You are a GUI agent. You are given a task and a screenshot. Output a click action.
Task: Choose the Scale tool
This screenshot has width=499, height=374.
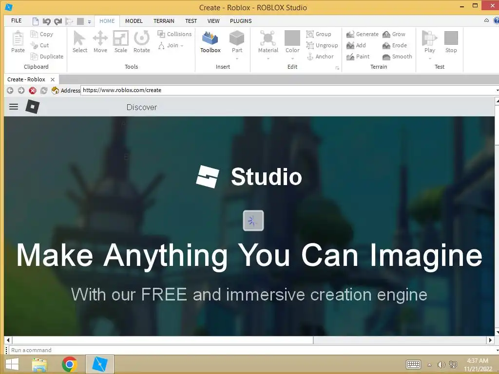pyautogui.click(x=121, y=42)
